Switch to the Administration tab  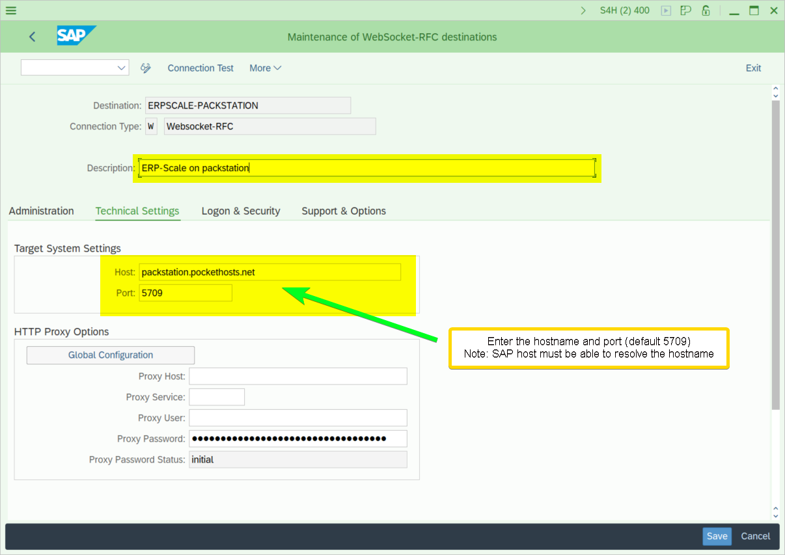[41, 211]
